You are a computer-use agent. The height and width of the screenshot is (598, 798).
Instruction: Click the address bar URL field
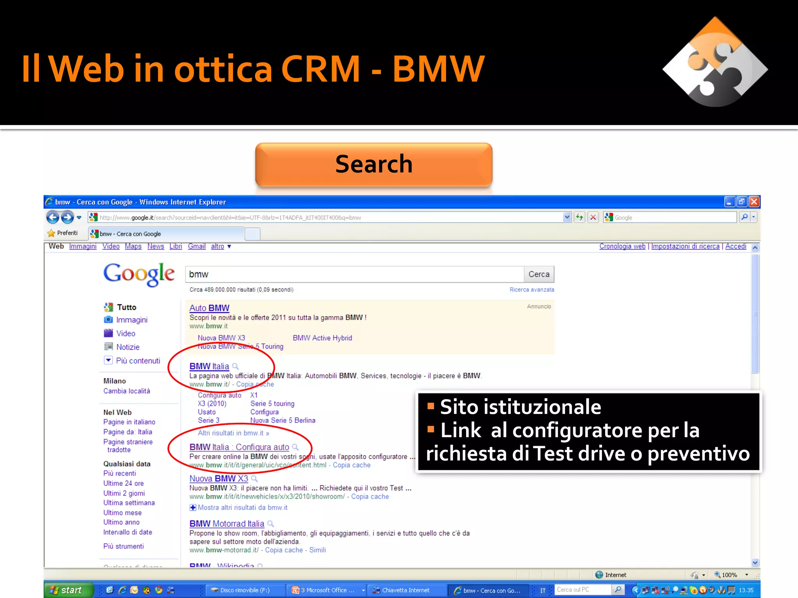pos(325,217)
